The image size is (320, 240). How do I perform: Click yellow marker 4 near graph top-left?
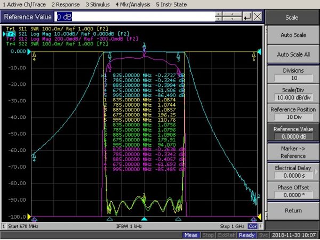34,57
